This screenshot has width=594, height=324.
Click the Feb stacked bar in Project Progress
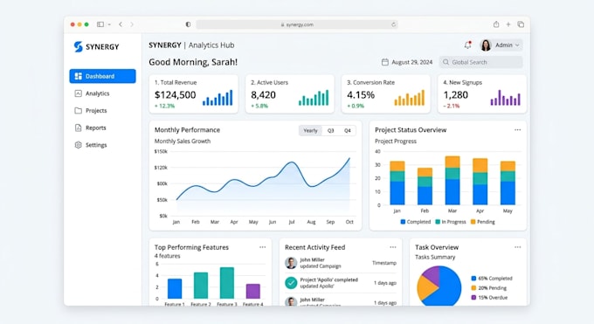click(425, 186)
